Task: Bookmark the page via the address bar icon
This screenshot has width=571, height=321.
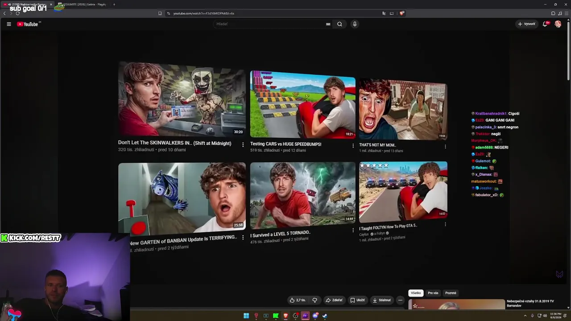Action: pos(160,13)
